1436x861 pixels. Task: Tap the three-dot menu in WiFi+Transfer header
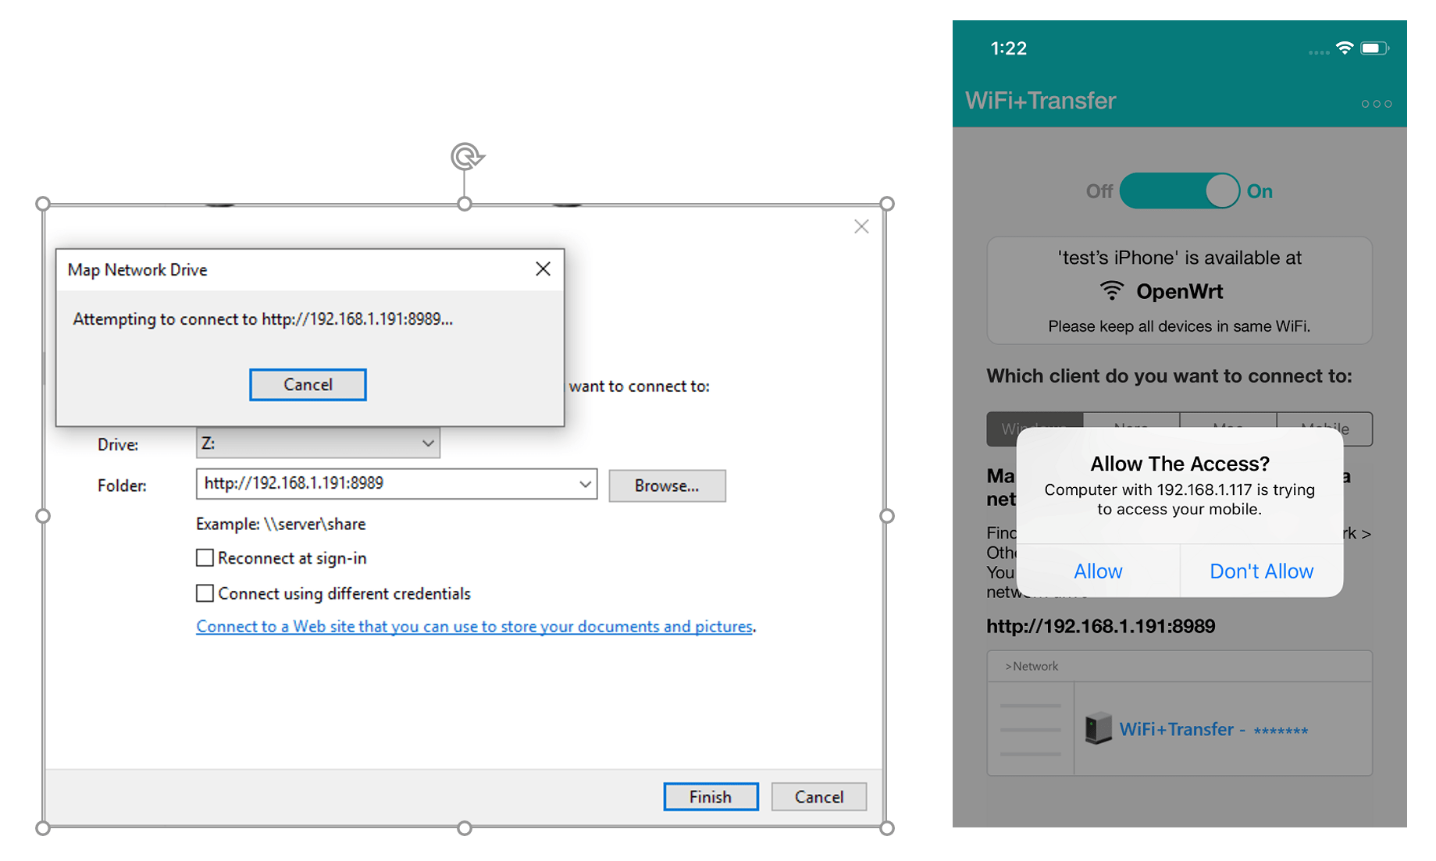[1375, 104]
